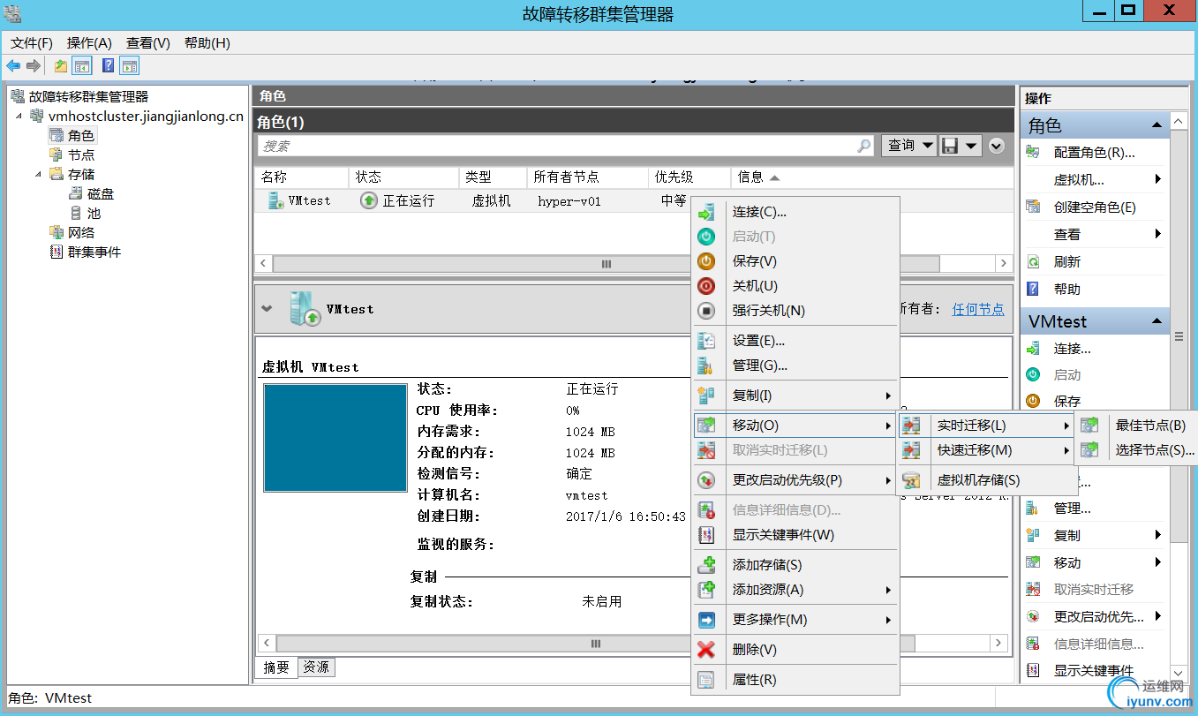Click the orange 保存(V) icon in the context menu
The image size is (1198, 716).
tap(706, 261)
